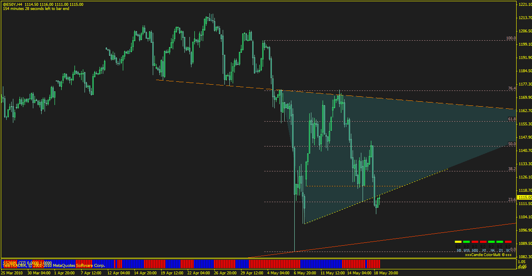
Task: Click the red M30 candle color indicator
Action: [475, 242]
